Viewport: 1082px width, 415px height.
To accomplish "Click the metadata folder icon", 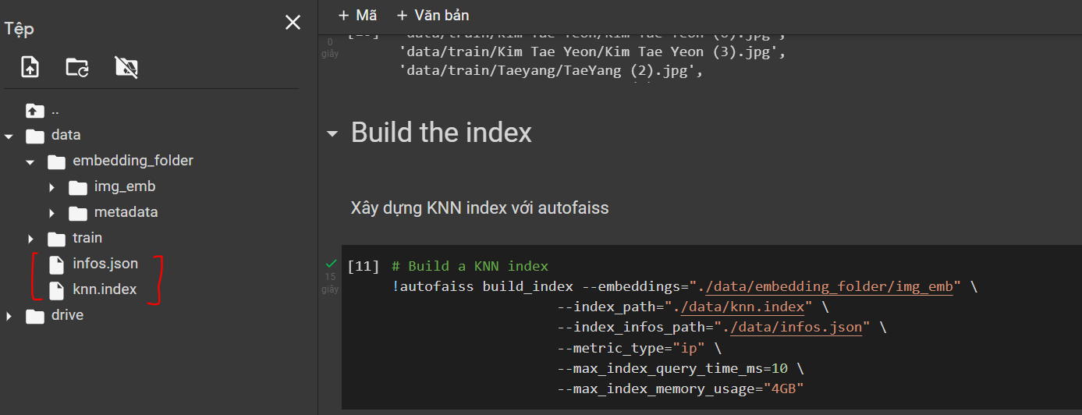I will pyautogui.click(x=78, y=213).
